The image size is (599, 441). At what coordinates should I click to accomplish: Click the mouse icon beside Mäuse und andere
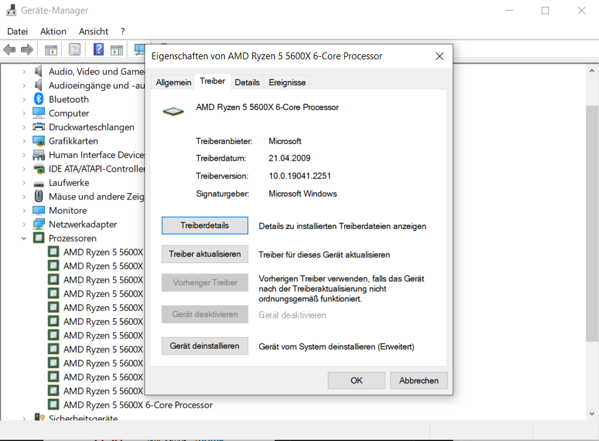(38, 196)
